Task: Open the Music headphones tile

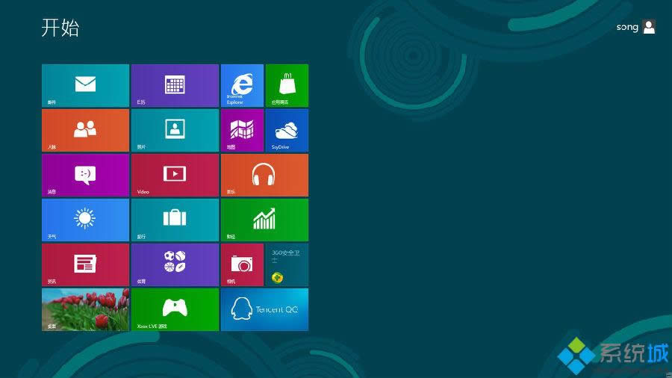Action: [x=264, y=175]
